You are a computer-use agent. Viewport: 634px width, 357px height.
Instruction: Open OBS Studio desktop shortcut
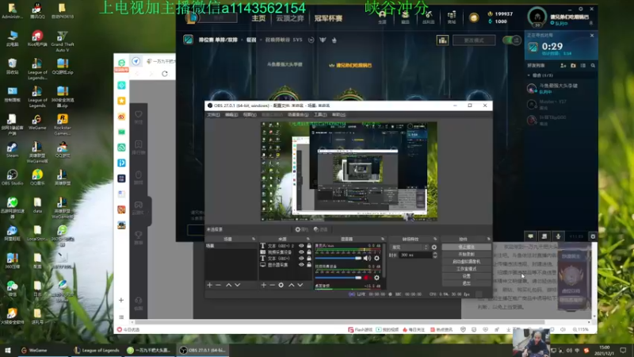(12, 177)
